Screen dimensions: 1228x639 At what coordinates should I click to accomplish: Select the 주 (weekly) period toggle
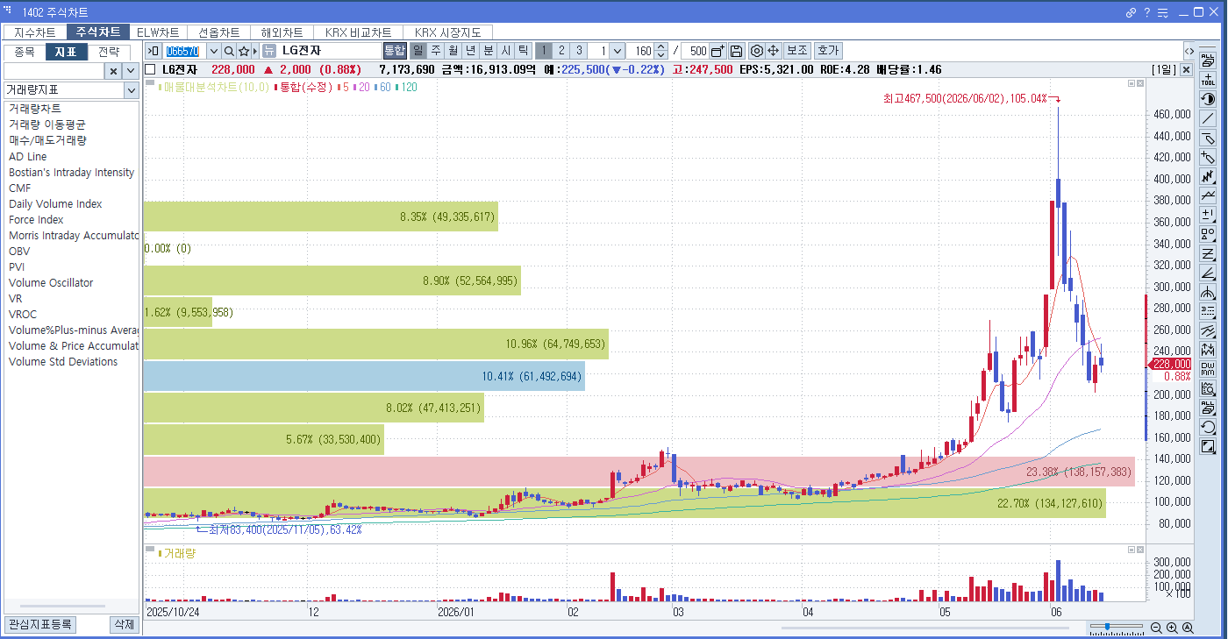pos(436,51)
